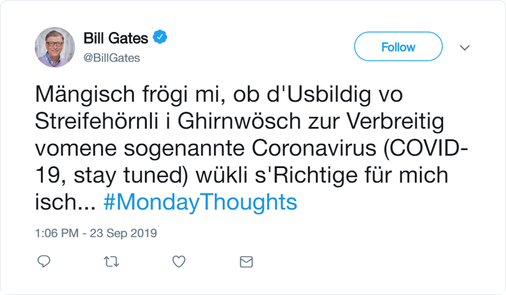The image size is (506, 295).
Task: Open the #MondayThoughts hashtag link
Action: point(200,201)
